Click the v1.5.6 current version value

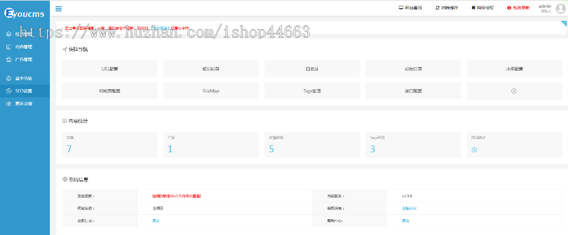coord(407,196)
